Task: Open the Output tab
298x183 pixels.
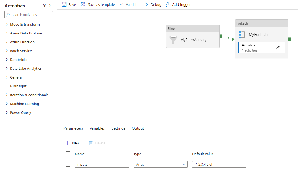Action: pyautogui.click(x=138, y=128)
